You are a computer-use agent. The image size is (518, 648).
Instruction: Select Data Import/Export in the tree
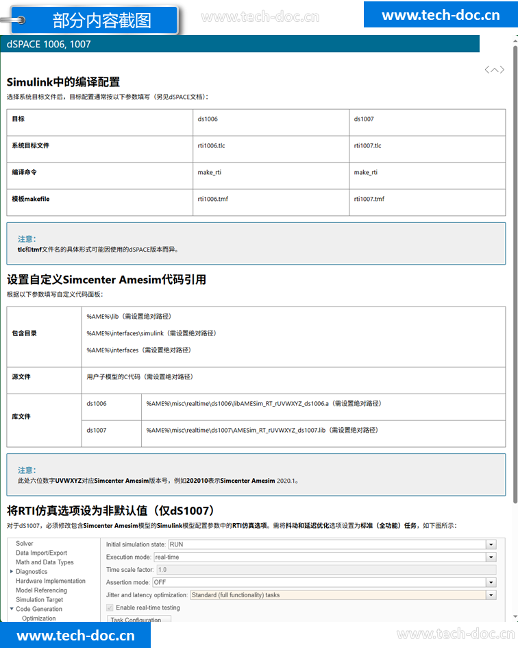pyautogui.click(x=41, y=553)
